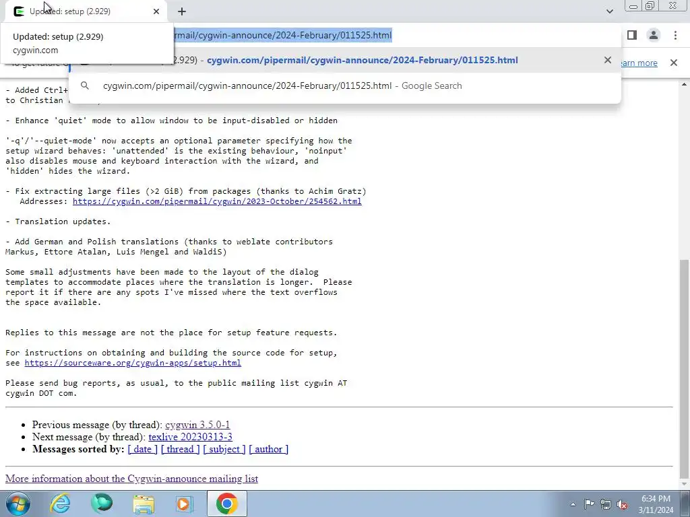Click the scrollbar down arrow
690x517 pixels.
coord(685,483)
